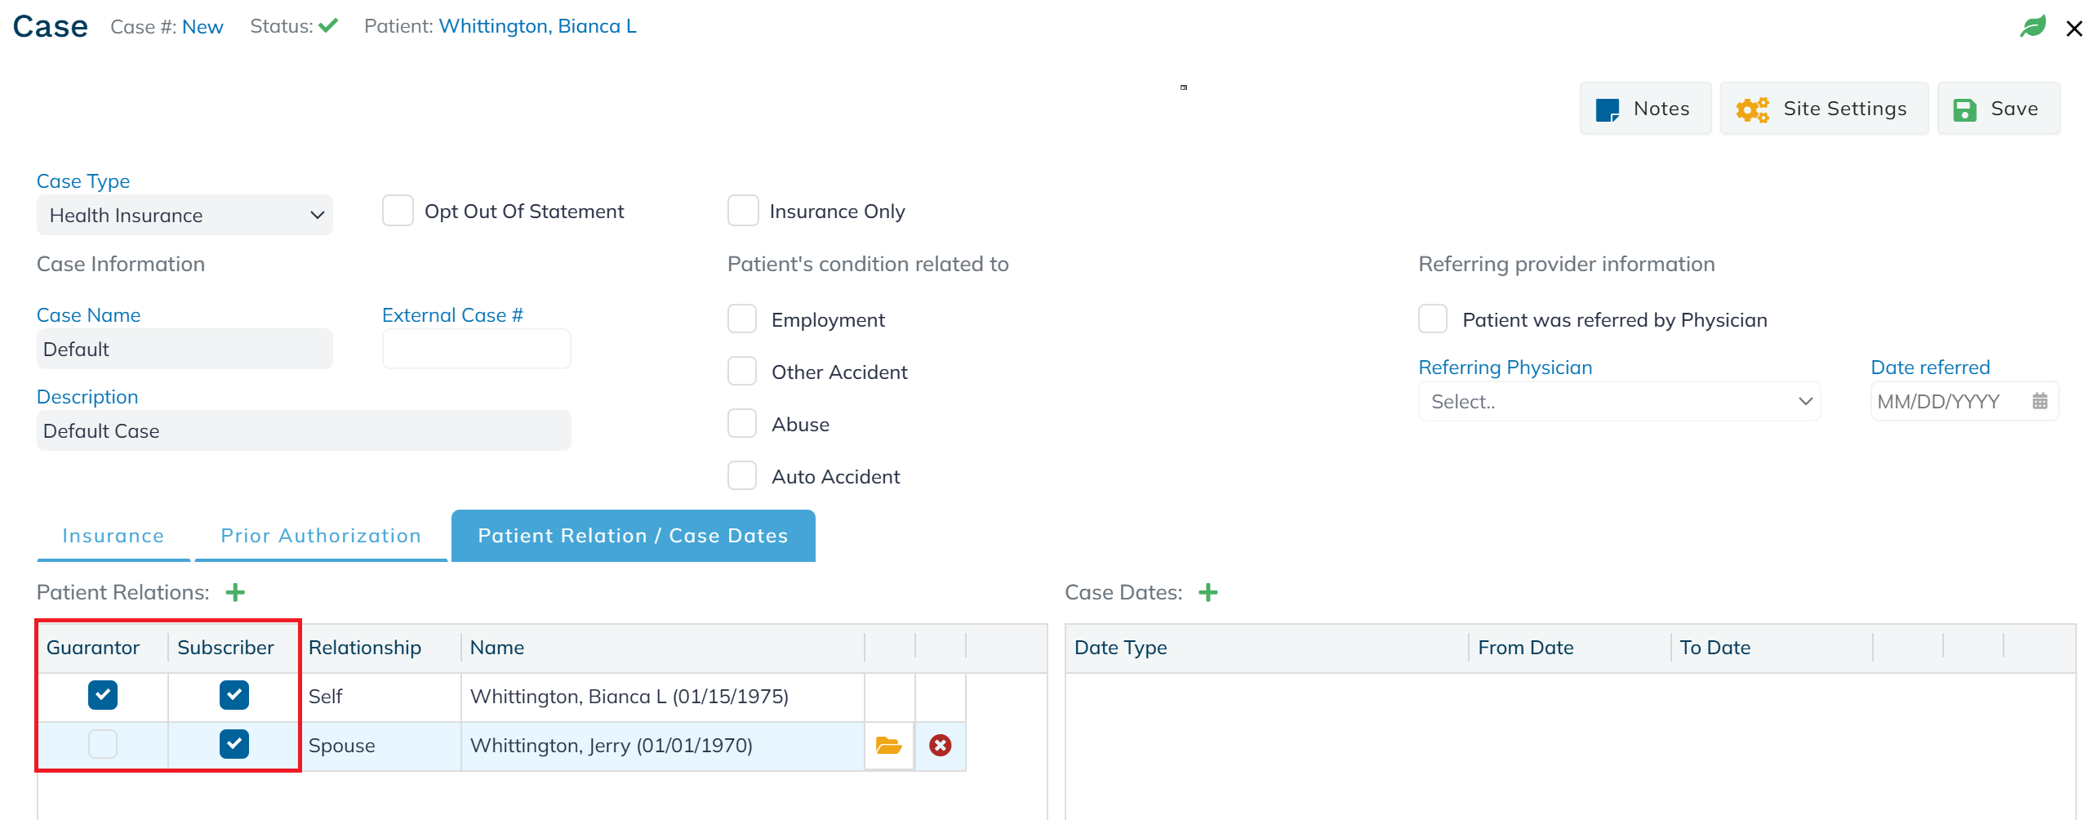
Task: Check the Other Accident checkbox
Action: click(x=742, y=372)
